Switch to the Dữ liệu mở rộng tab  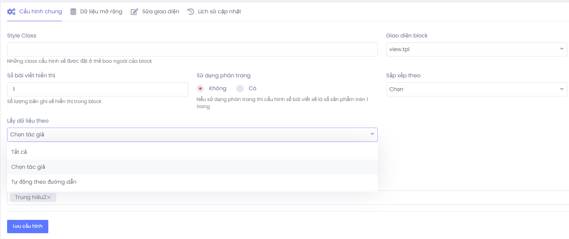click(x=101, y=12)
